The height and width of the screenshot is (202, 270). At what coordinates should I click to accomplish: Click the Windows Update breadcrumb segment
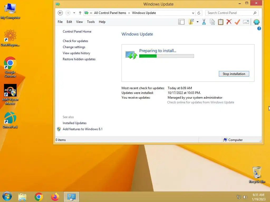click(x=144, y=13)
